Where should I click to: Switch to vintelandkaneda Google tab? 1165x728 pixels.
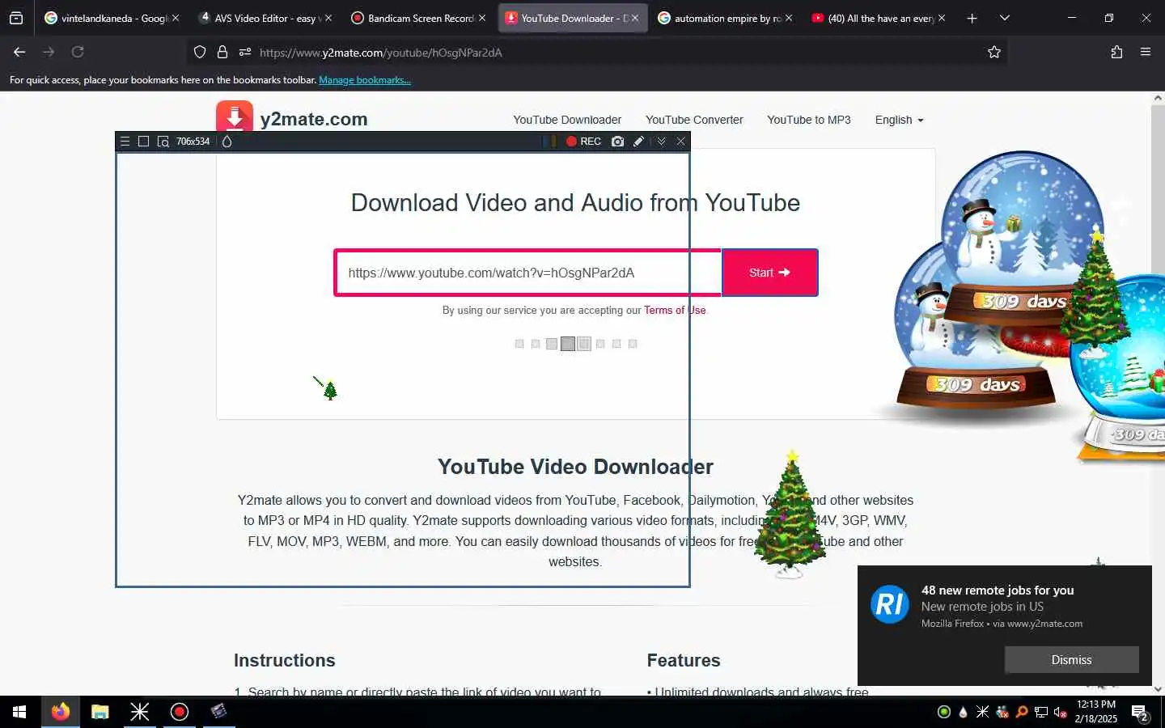coord(112,18)
